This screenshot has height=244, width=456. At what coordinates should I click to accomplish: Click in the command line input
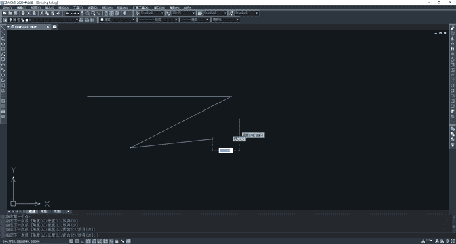pos(227,235)
